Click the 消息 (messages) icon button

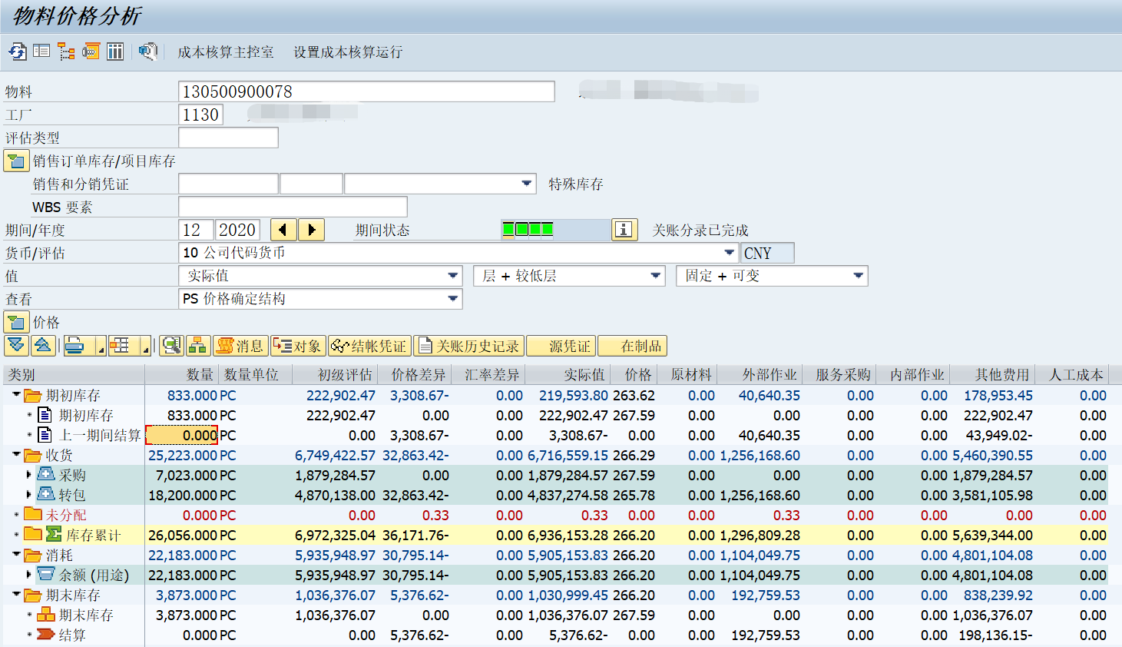[x=240, y=346]
